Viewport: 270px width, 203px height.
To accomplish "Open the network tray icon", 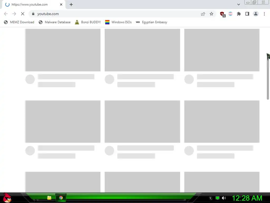I will (x=218, y=198).
